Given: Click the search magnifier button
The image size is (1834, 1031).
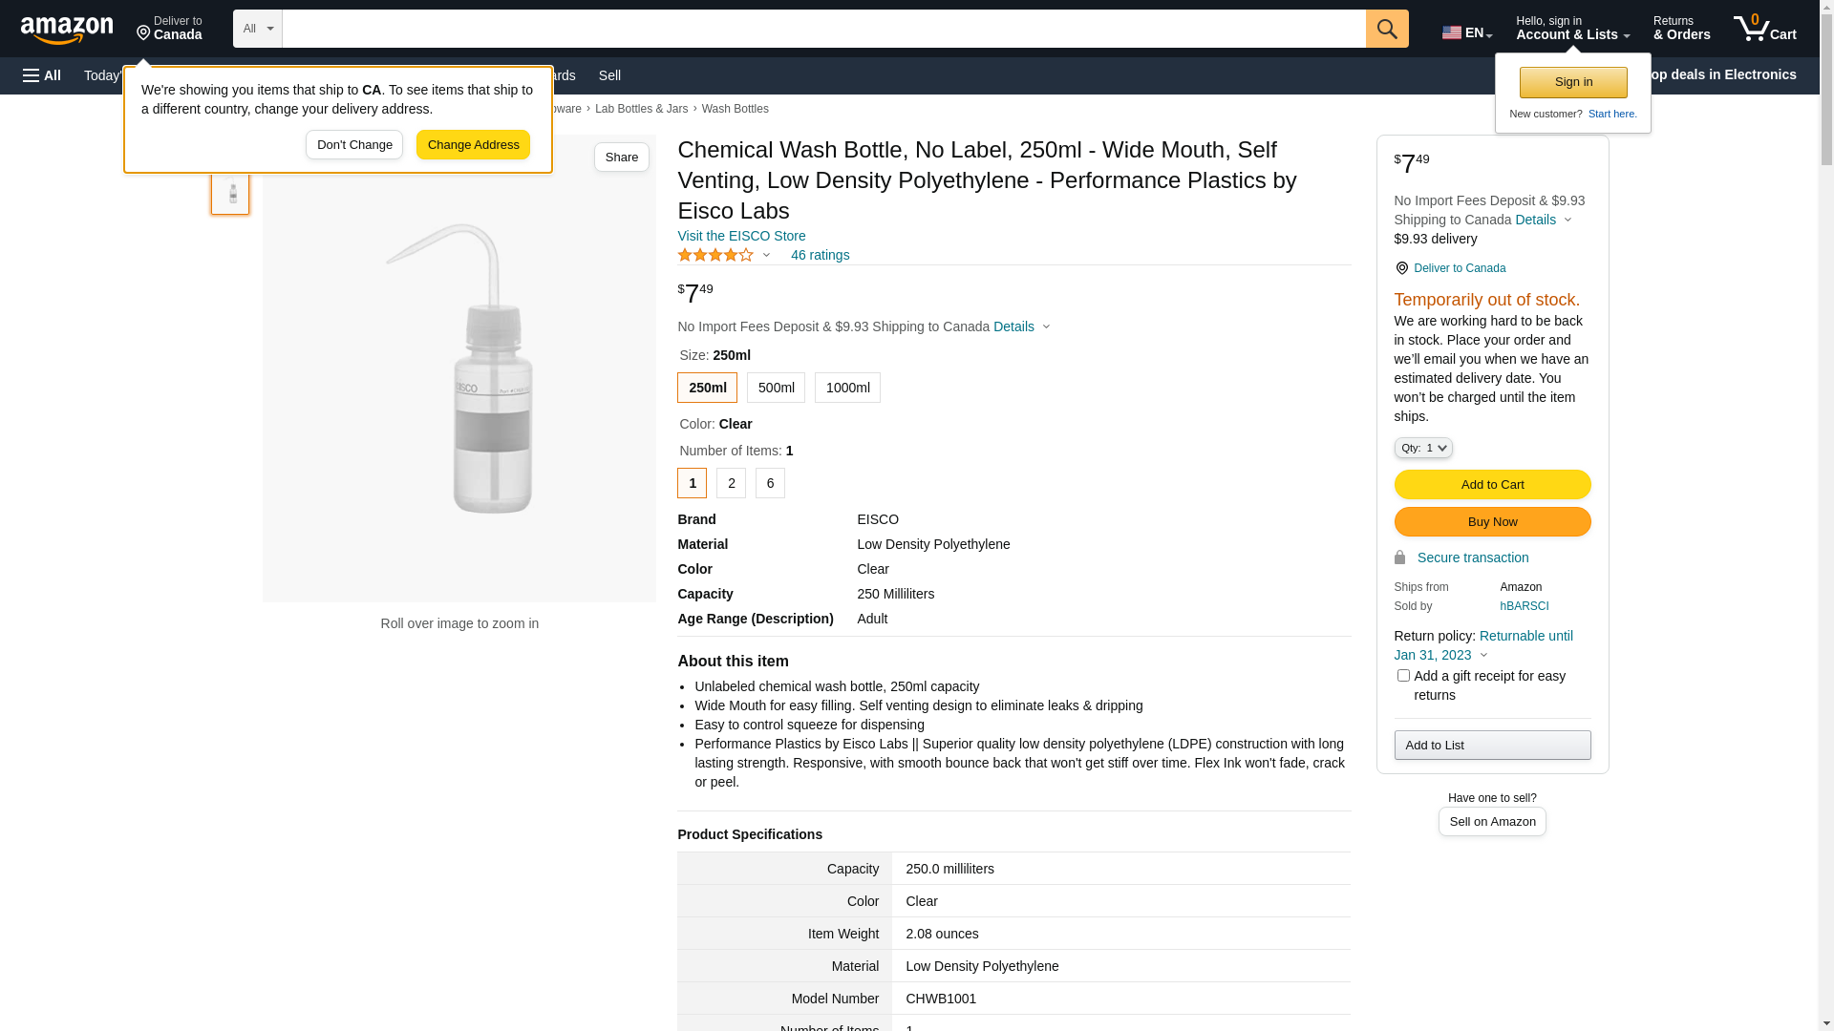Looking at the screenshot, I should tap(1387, 29).
